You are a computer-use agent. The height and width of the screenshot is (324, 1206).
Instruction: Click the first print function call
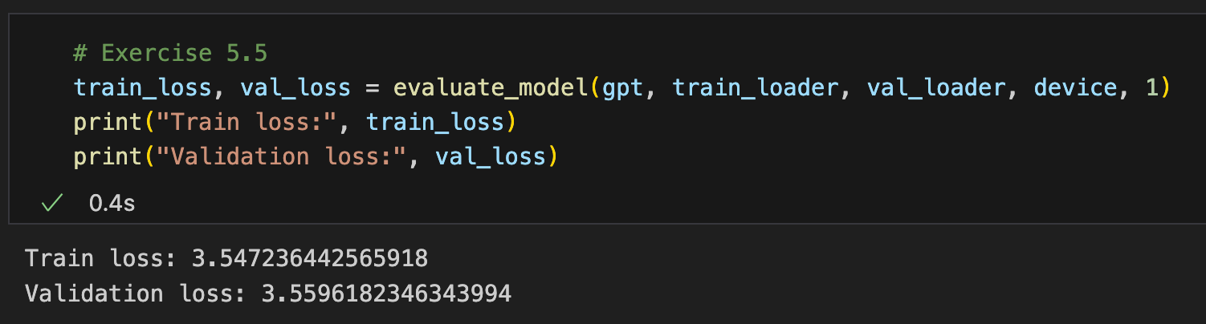click(x=108, y=122)
